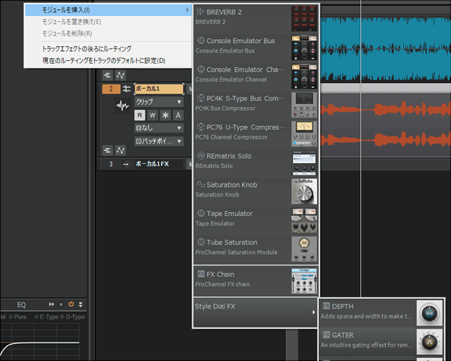Click the BREVERB 2 thumbnail image
This screenshot has width=451, height=361.
click(x=304, y=19)
